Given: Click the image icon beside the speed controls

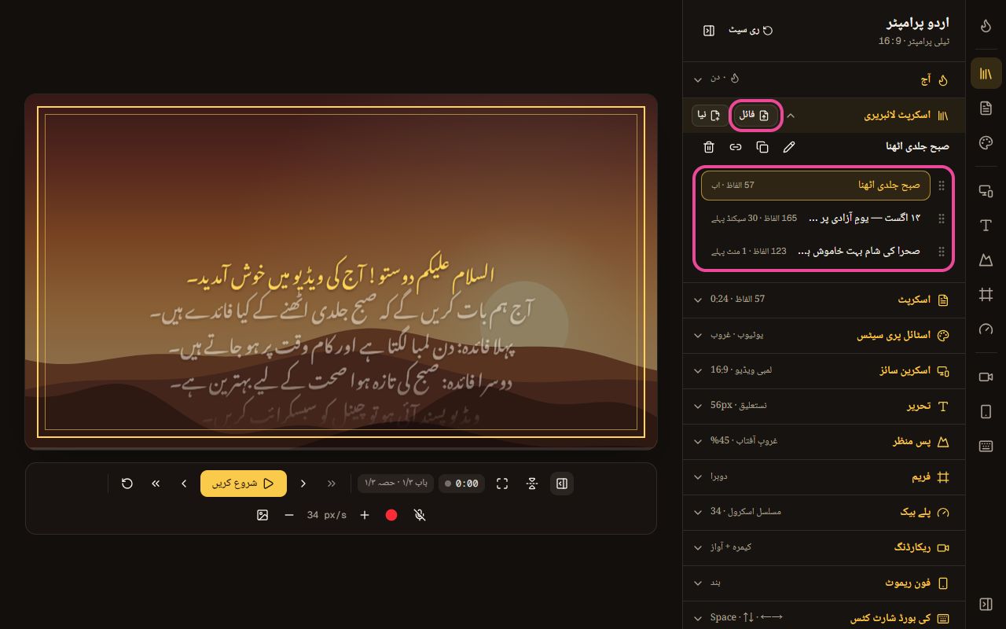Looking at the screenshot, I should click(x=263, y=515).
